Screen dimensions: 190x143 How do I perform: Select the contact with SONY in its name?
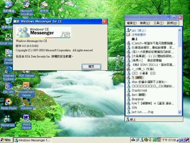[153, 65]
